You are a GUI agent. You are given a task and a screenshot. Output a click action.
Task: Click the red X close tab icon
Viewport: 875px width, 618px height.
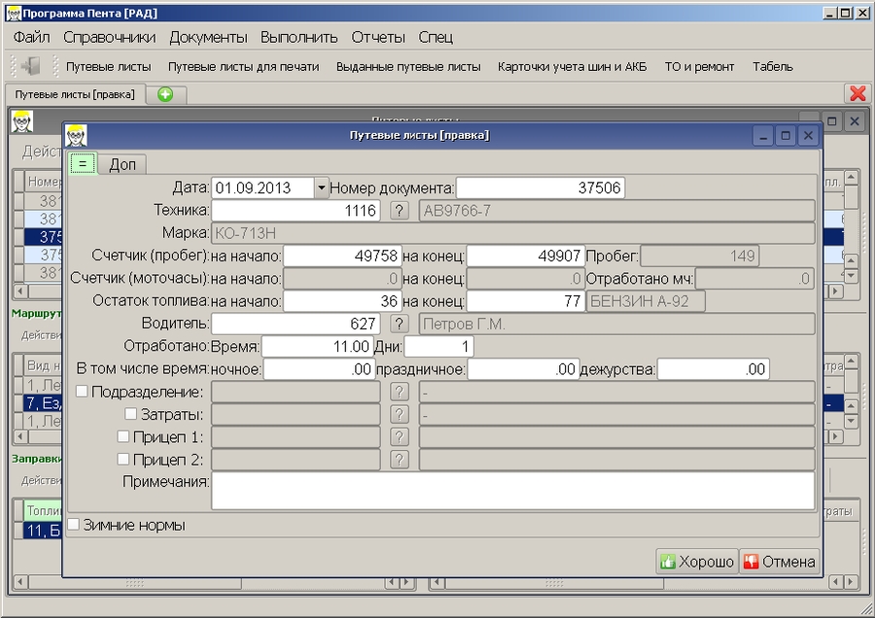(857, 93)
